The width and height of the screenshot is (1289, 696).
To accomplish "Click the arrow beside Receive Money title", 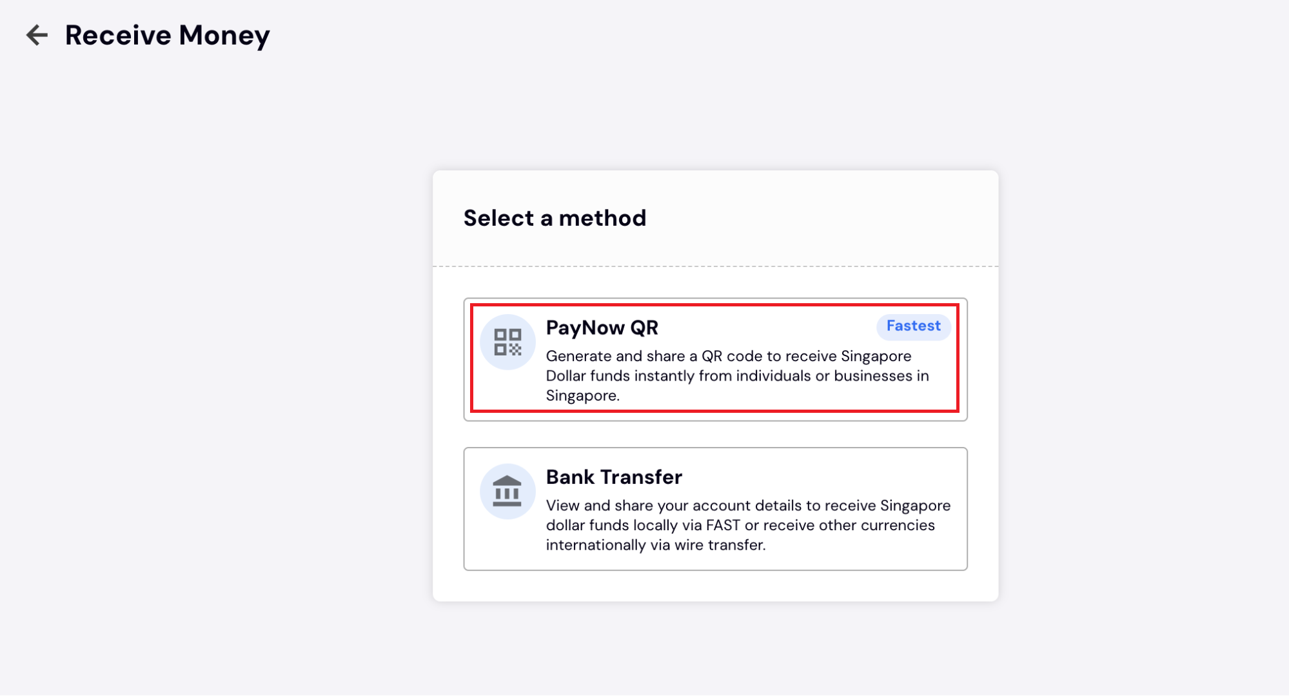I will (37, 35).
